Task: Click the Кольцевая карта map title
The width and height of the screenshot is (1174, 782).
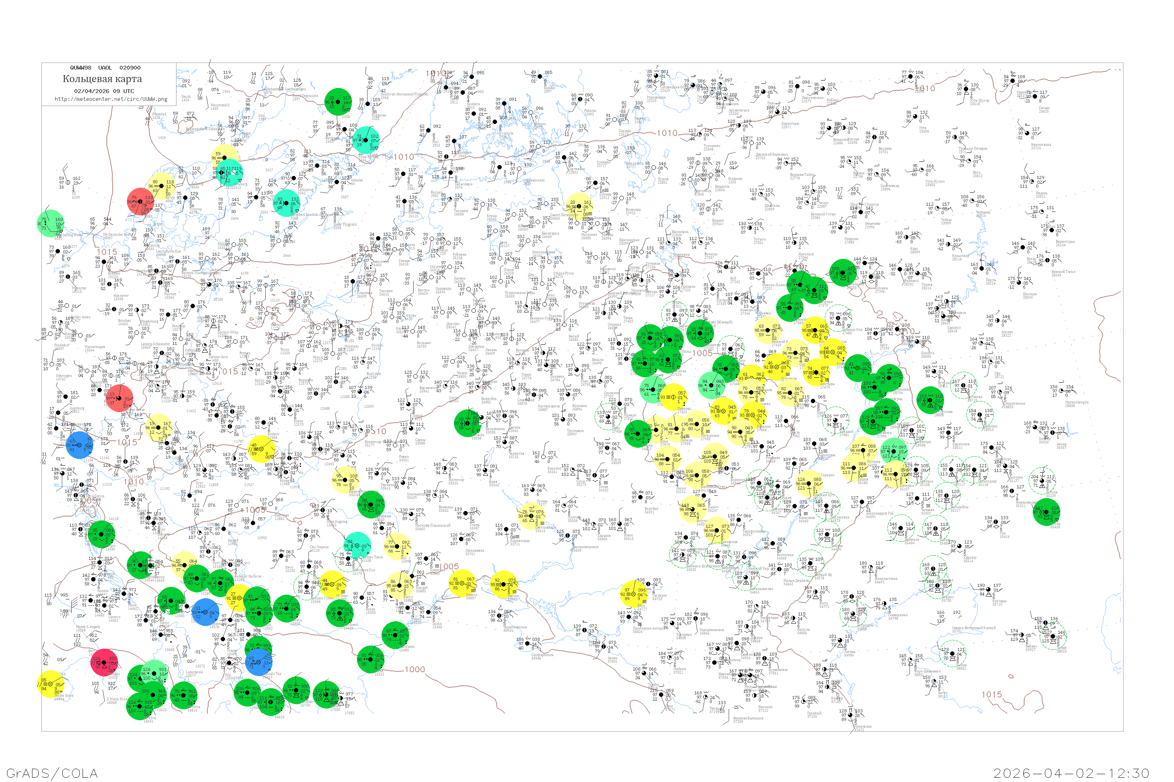Action: [102, 79]
